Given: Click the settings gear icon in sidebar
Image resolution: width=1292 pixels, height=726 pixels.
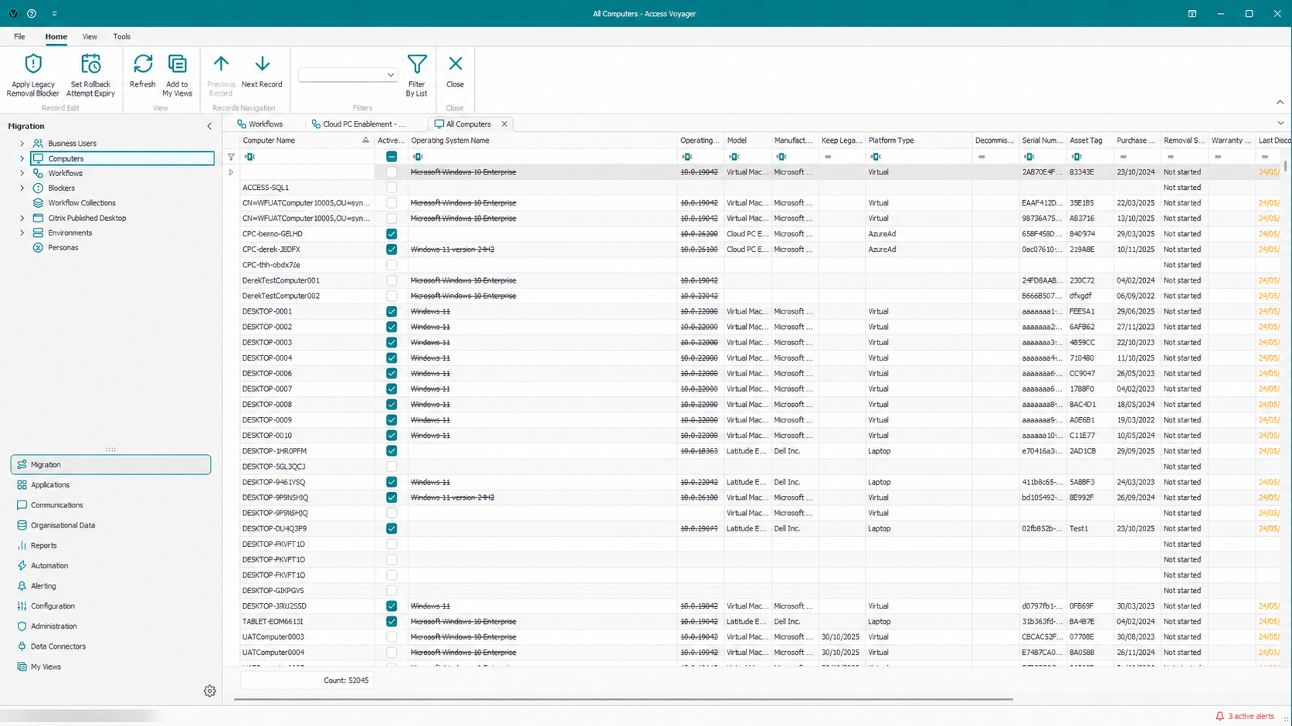Looking at the screenshot, I should pos(209,691).
